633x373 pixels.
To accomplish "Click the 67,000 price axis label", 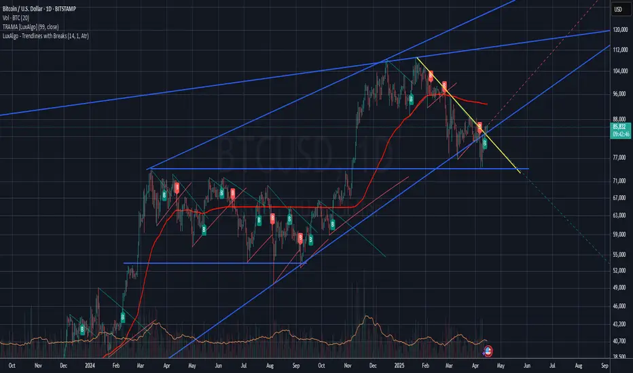I will 619,198.
